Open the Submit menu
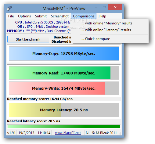This screenshot has width=155, height=144. click(x=41, y=16)
